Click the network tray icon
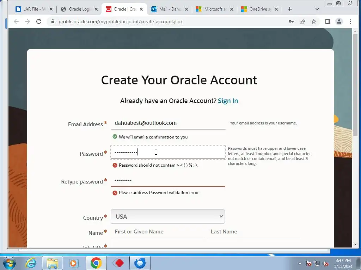 [317, 263]
